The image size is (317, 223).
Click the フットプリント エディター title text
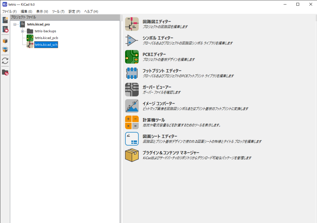click(x=162, y=71)
